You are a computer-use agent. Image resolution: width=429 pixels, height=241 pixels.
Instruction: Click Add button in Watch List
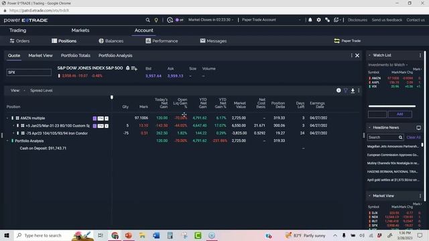point(400,114)
